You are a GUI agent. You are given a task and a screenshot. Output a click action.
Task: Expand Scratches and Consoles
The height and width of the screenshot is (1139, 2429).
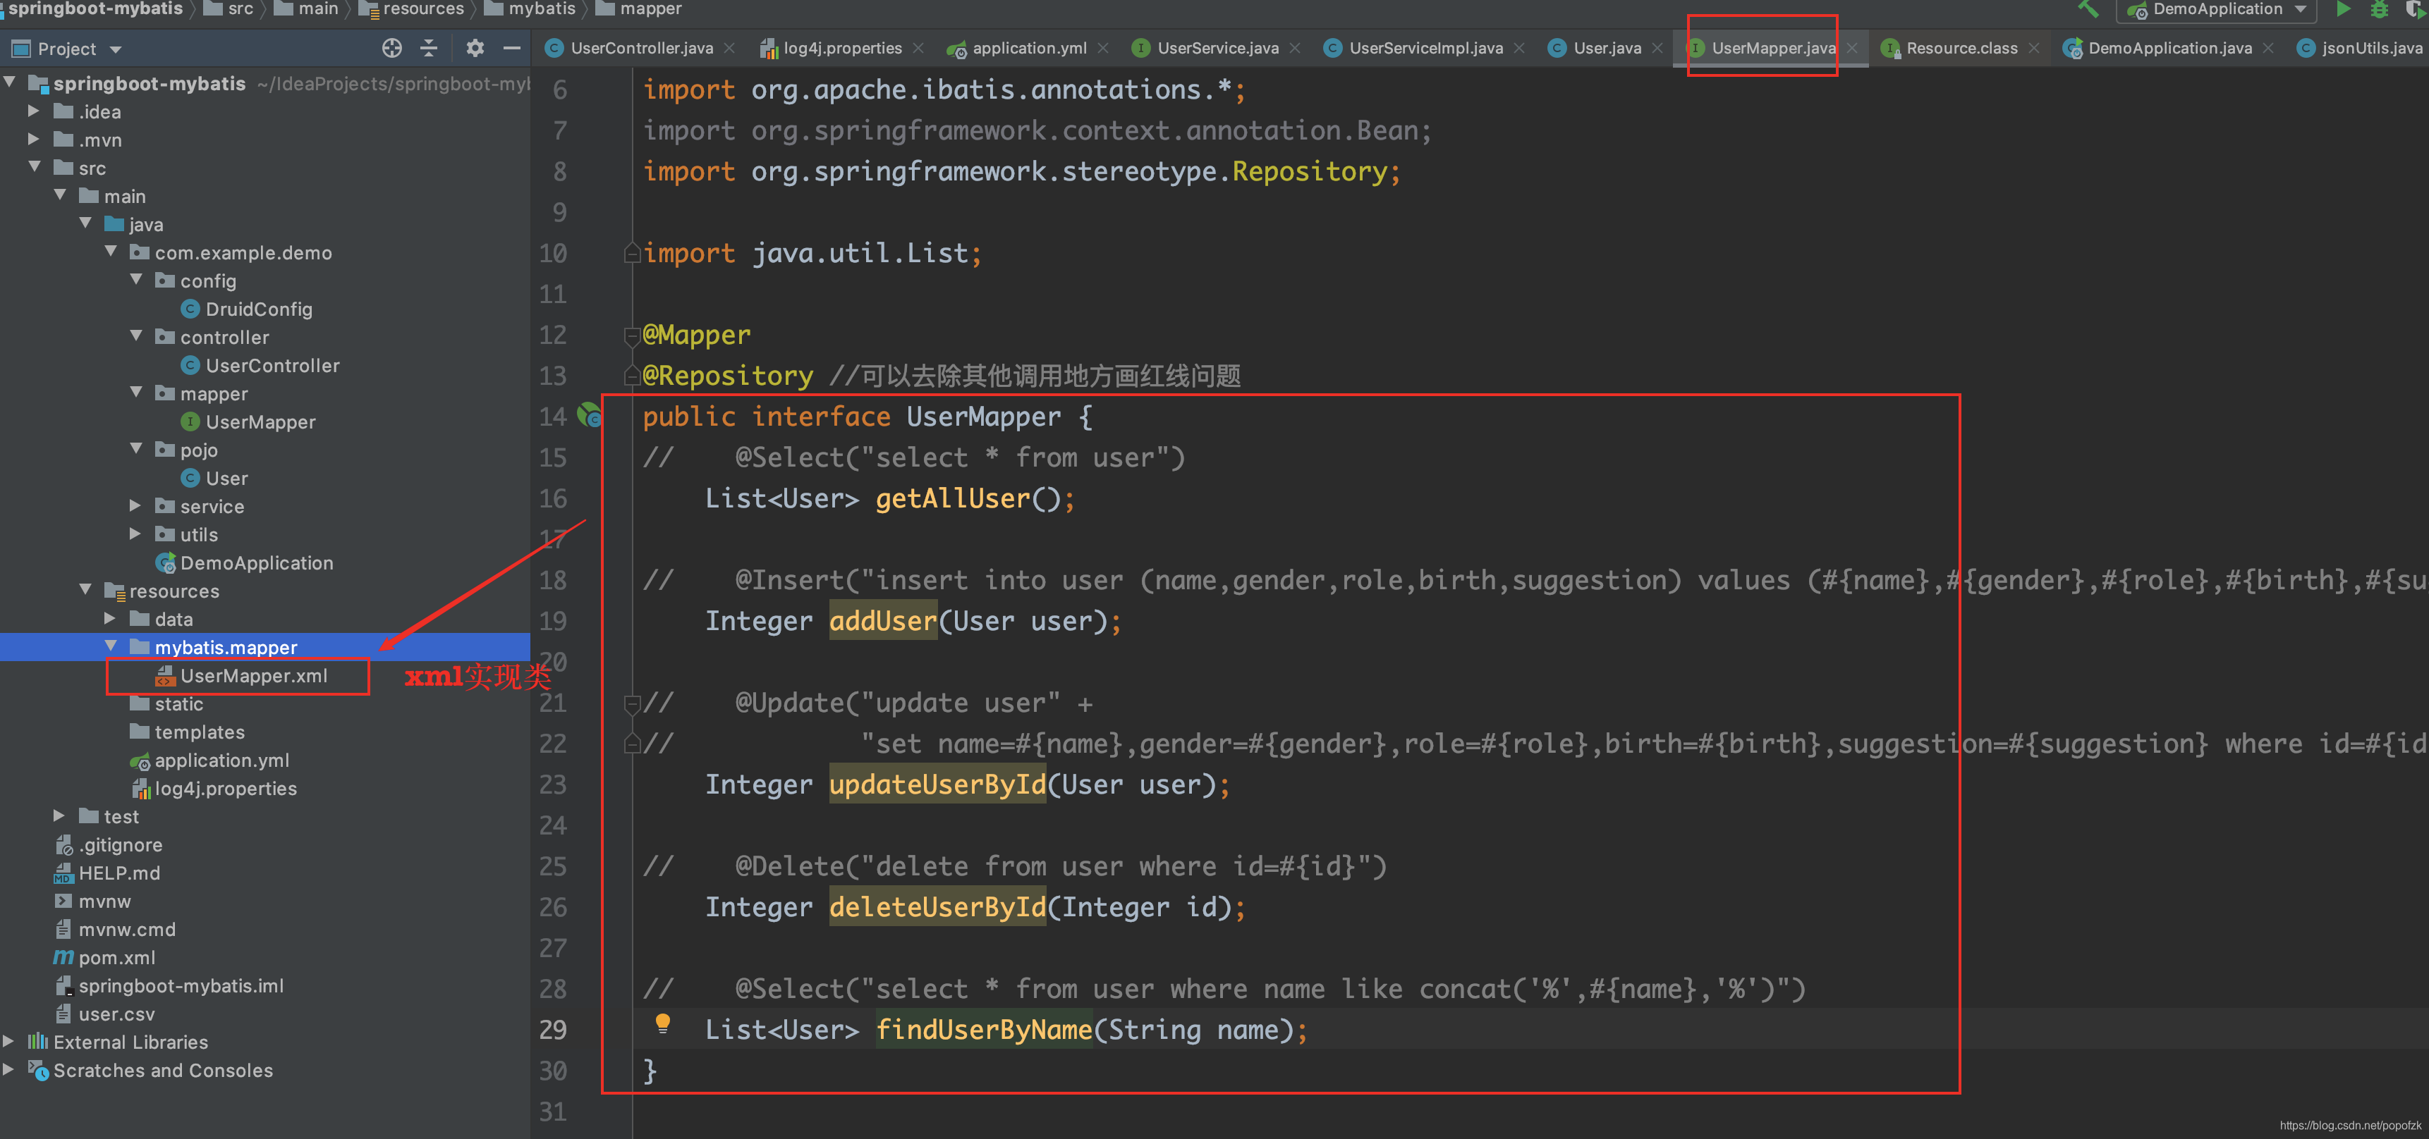(x=8, y=1069)
